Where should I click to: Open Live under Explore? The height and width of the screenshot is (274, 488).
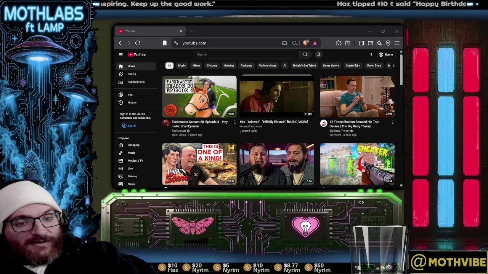[x=136, y=168]
